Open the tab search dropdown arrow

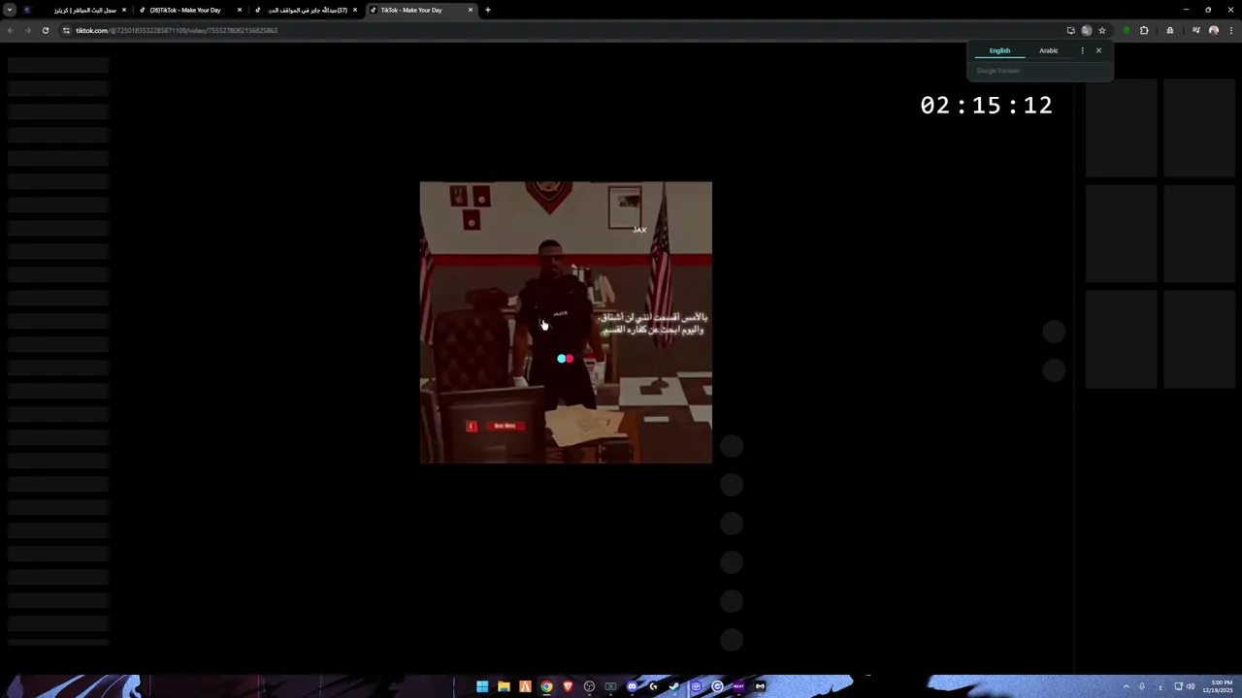click(x=9, y=10)
